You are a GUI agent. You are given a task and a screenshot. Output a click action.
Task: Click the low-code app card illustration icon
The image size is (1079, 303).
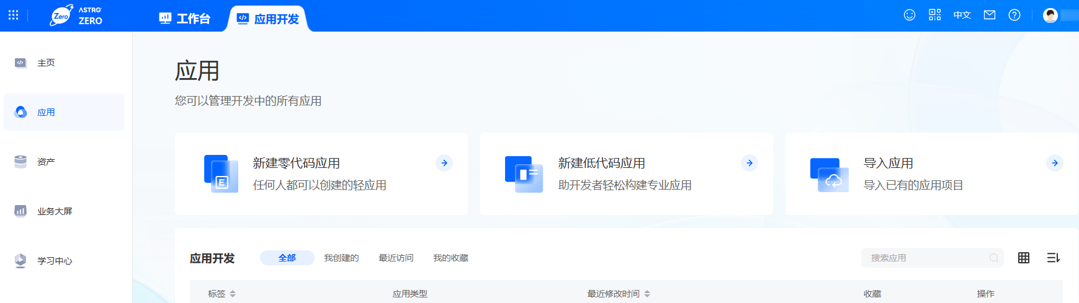(x=524, y=174)
